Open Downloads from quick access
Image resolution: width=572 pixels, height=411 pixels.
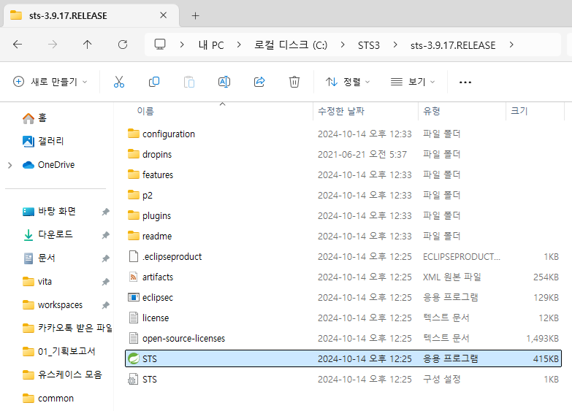point(47,235)
